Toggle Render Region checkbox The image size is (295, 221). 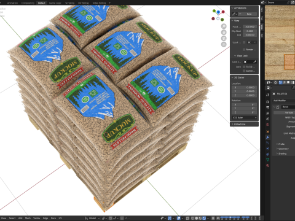(244, 50)
